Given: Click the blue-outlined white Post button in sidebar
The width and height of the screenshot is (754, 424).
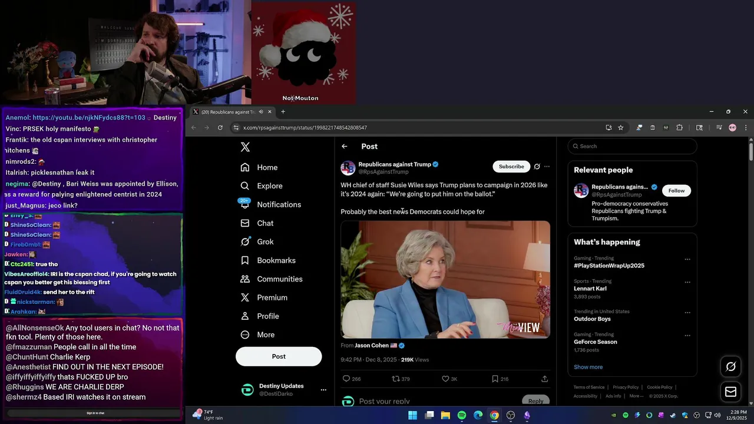Looking at the screenshot, I should click(279, 356).
